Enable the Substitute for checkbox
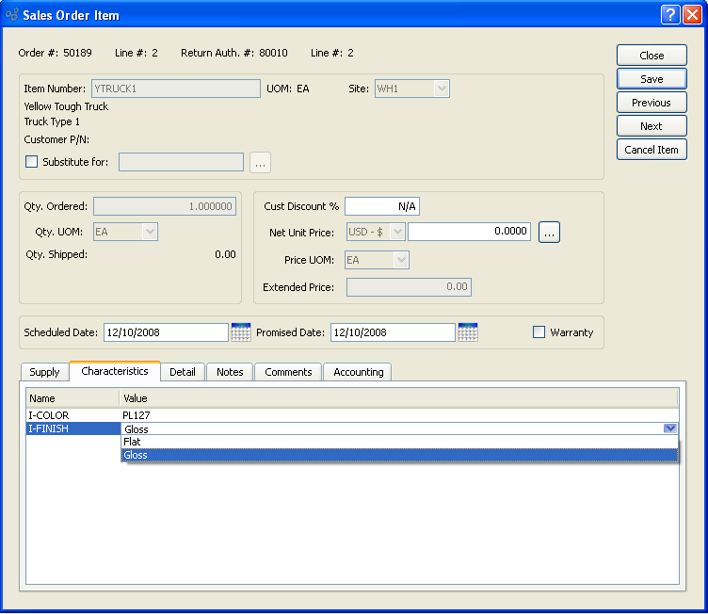This screenshot has width=708, height=614. [x=32, y=162]
